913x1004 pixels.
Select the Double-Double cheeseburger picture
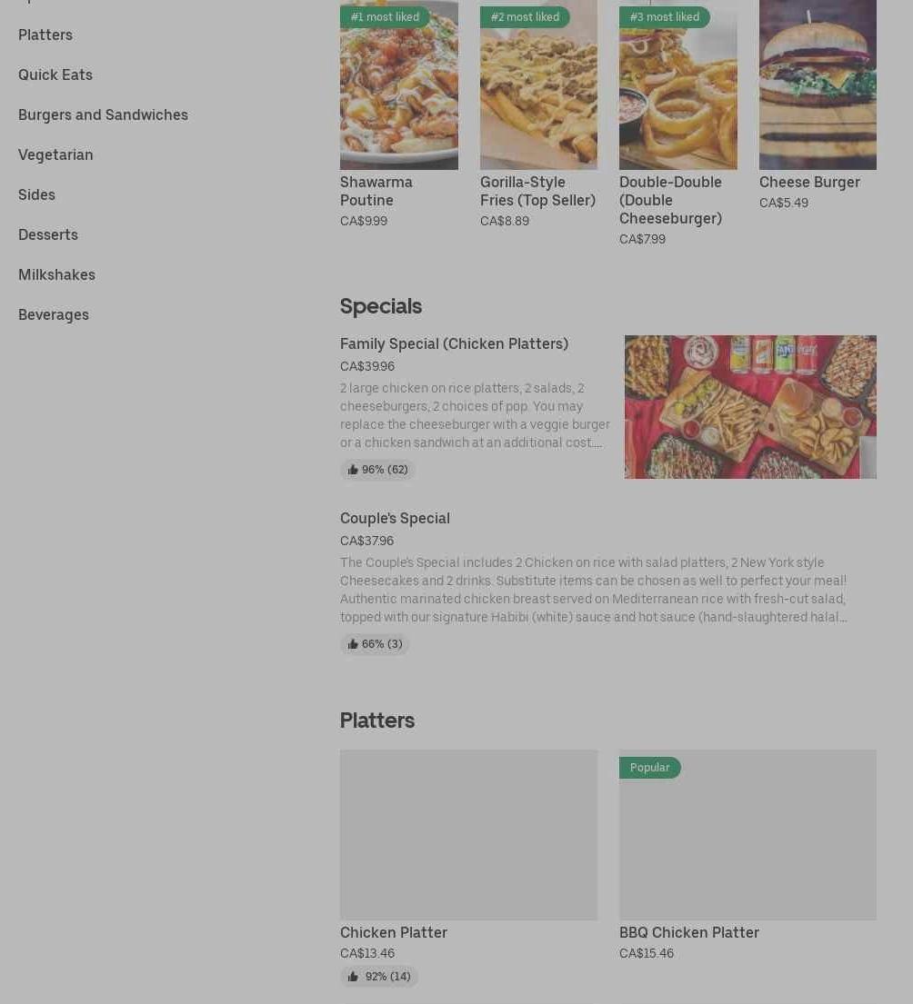coord(677,84)
